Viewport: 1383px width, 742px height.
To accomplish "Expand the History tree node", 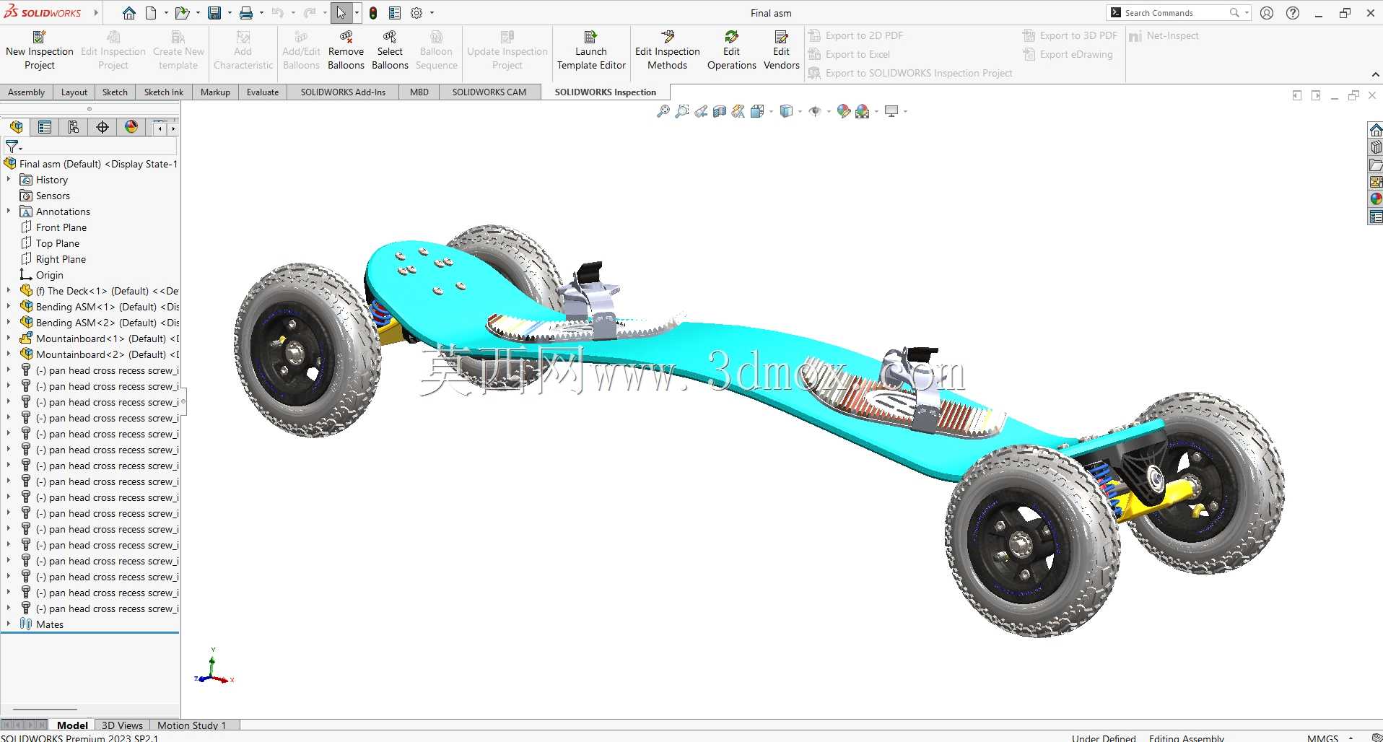I will [x=9, y=180].
